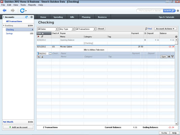Sort by the Date column header
The width and height of the screenshot is (180, 135).
pyautogui.click(x=44, y=33)
